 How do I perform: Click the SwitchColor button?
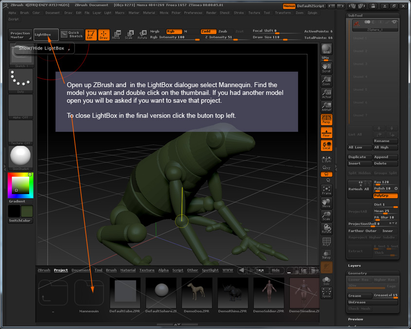[x=20, y=220]
